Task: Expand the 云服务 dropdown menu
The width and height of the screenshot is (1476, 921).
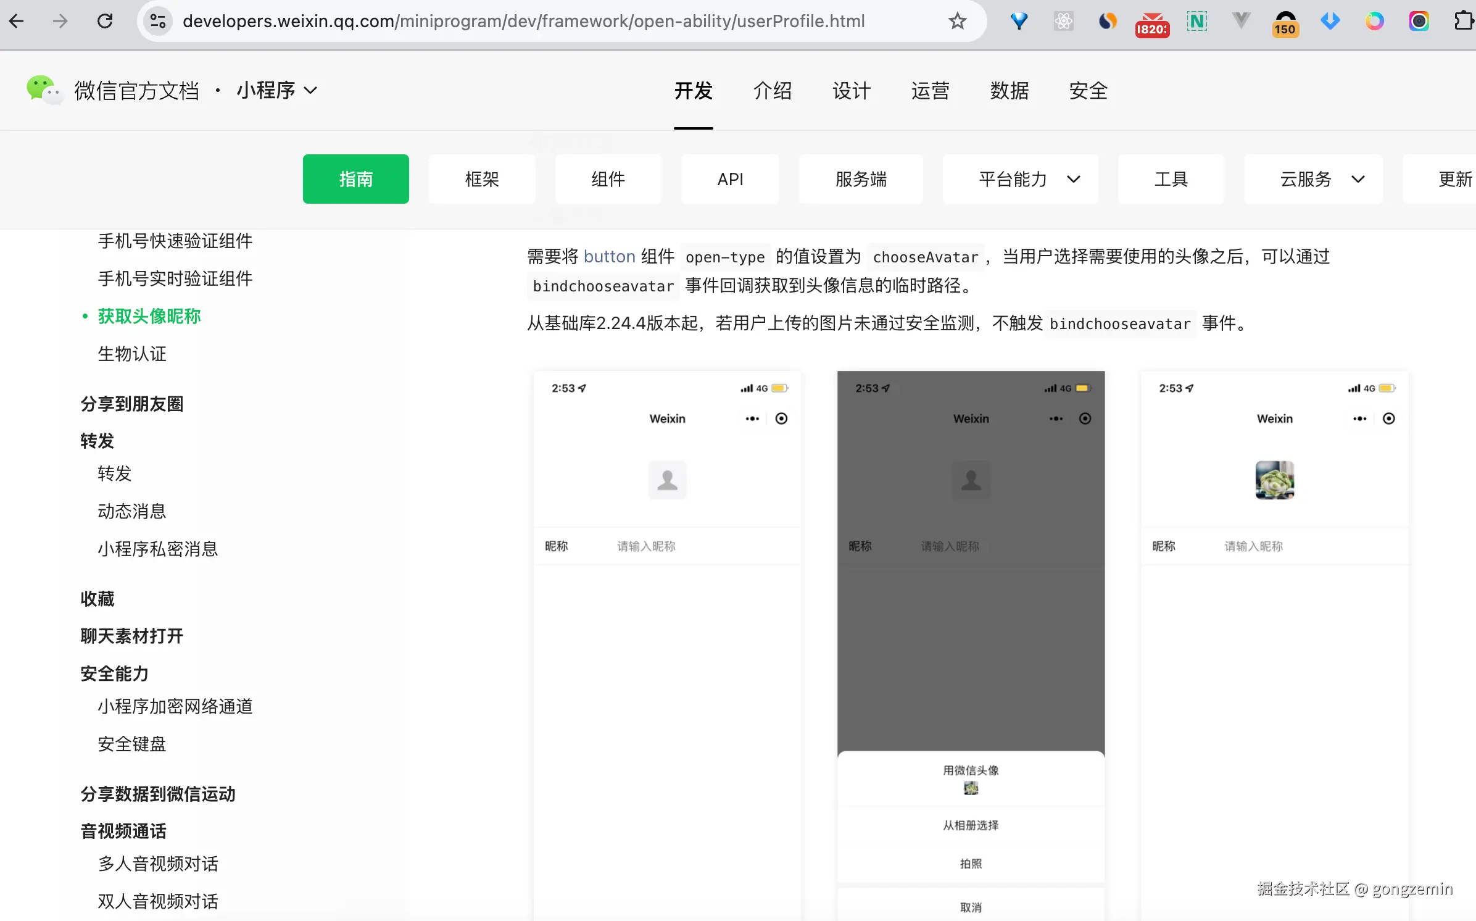Action: point(1313,179)
